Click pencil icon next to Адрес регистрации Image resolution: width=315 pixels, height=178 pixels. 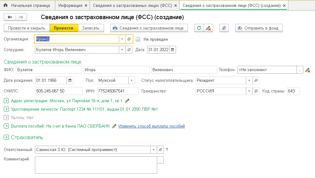127,101
